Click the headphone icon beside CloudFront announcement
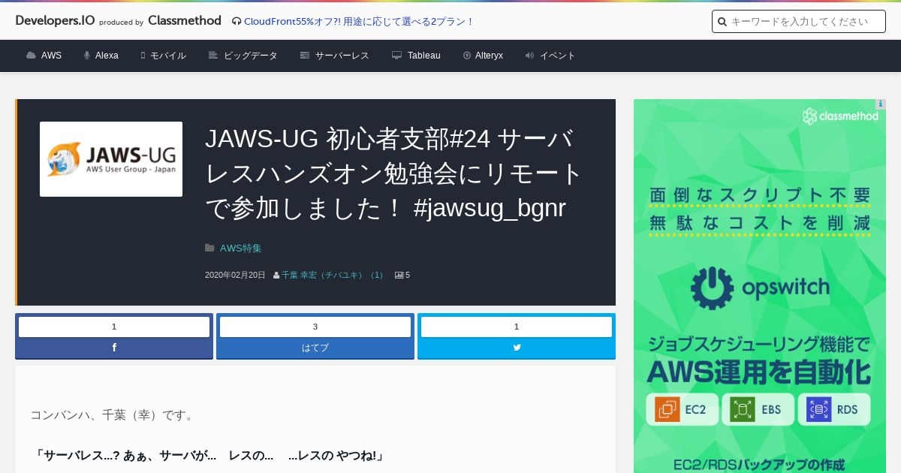This screenshot has height=473, width=901. [237, 21]
